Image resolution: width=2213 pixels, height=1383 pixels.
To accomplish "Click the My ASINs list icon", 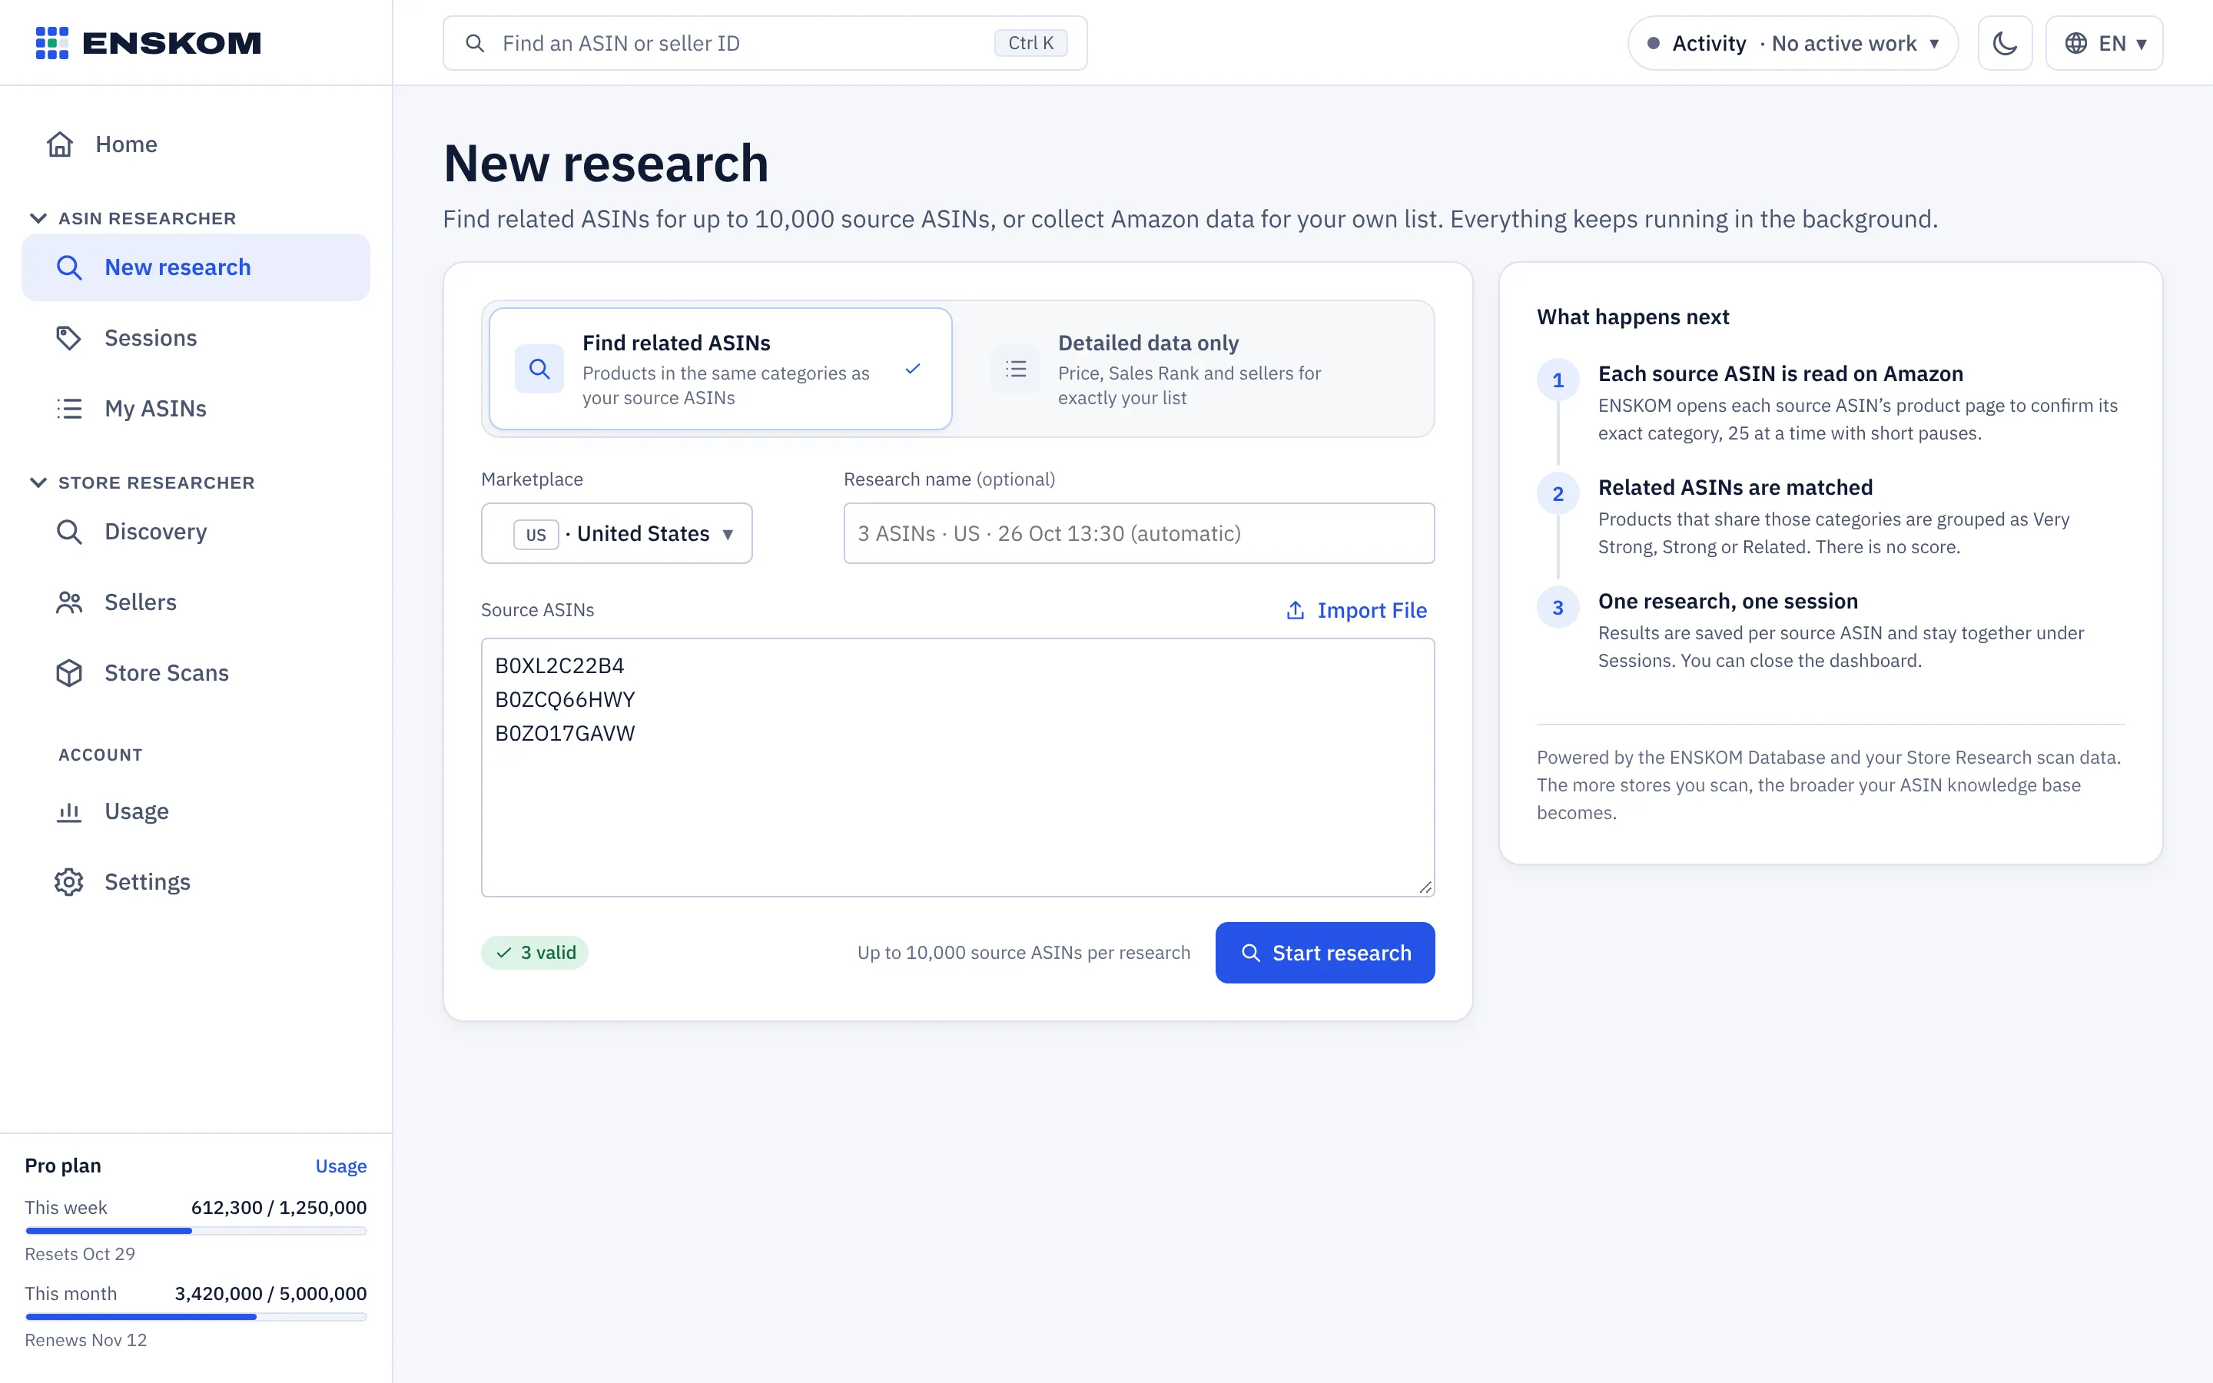I will click(x=69, y=408).
